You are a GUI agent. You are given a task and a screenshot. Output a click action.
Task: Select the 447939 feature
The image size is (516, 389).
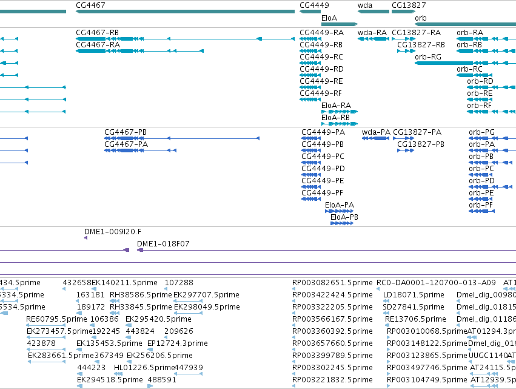pos(188,374)
